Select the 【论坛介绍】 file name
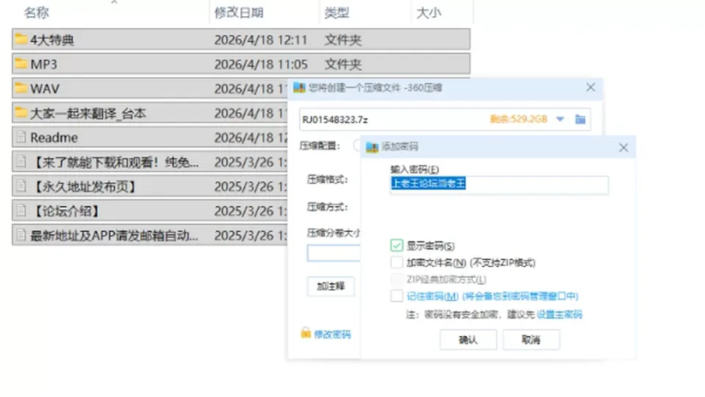Image resolution: width=705 pixels, height=397 pixels. click(66, 211)
